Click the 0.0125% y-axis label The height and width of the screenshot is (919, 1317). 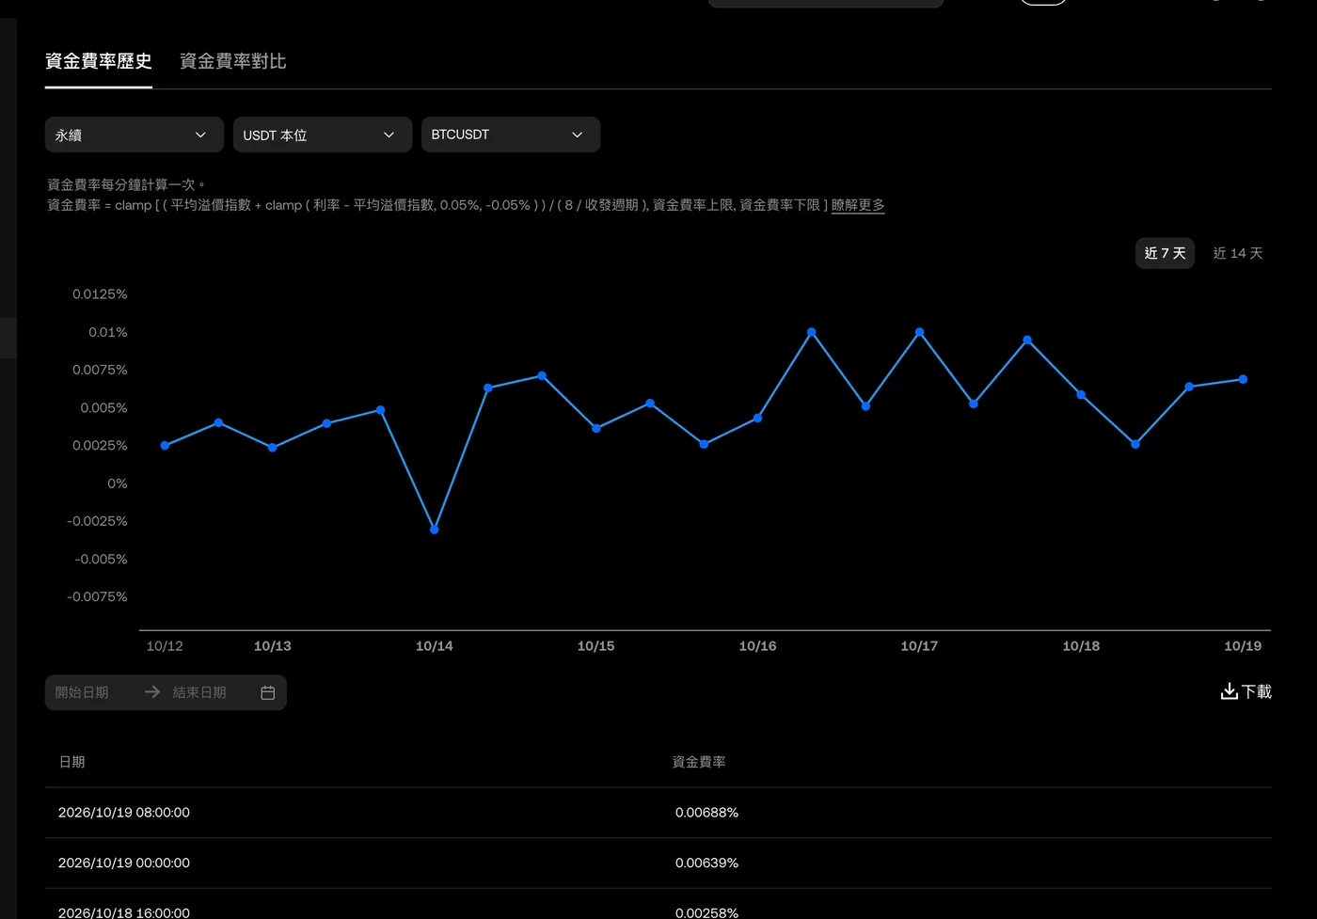100,294
